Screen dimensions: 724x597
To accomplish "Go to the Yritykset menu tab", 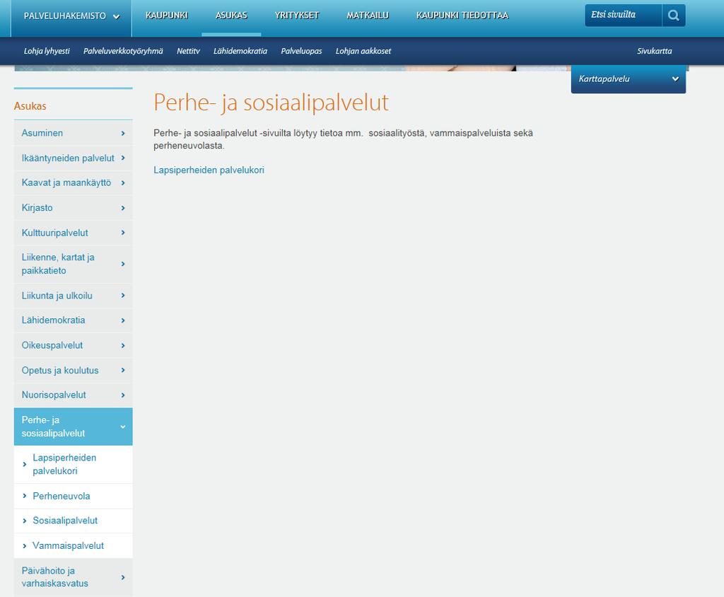I will (x=297, y=16).
